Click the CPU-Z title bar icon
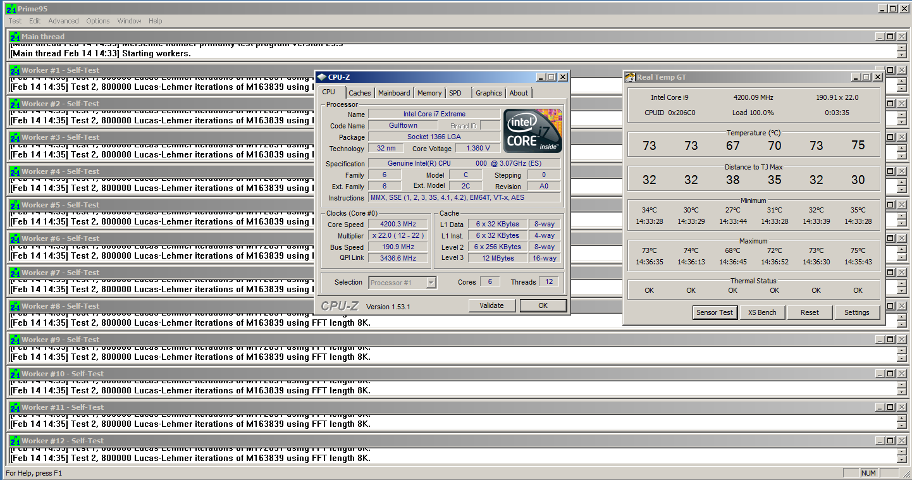 coord(322,77)
